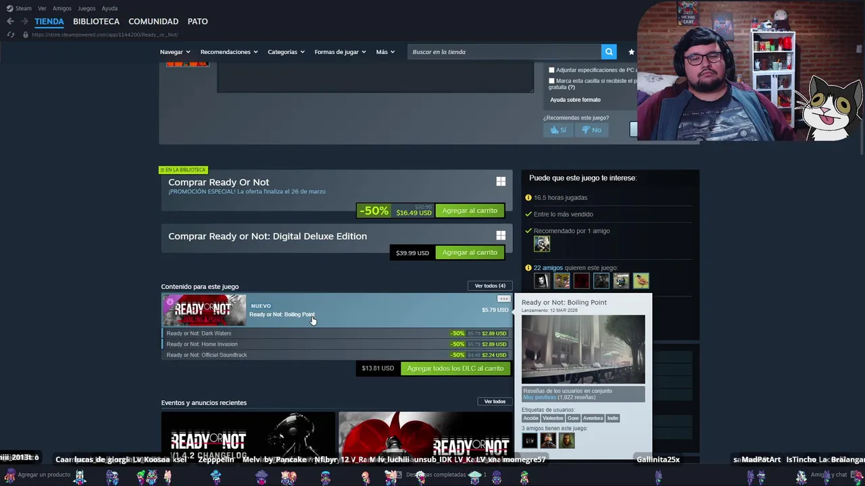Check the Marca esta casilla free-product checkbox
865x486 pixels.
(551, 81)
